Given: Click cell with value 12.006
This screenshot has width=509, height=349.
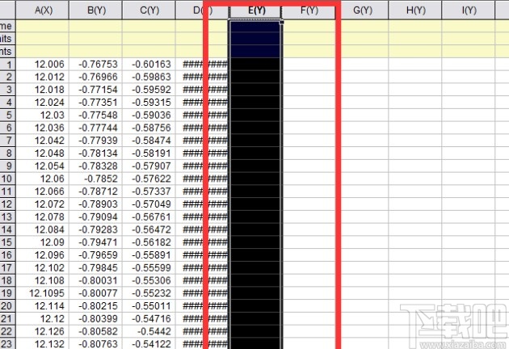Looking at the screenshot, I should 43,65.
